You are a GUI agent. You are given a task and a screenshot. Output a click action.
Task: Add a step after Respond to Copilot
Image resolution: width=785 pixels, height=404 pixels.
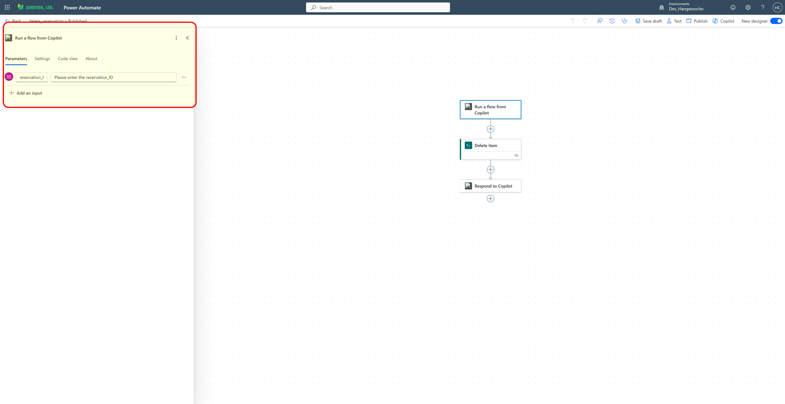click(491, 199)
